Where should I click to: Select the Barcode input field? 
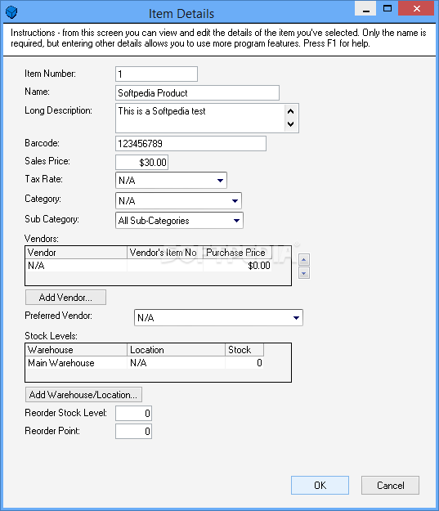coord(190,143)
